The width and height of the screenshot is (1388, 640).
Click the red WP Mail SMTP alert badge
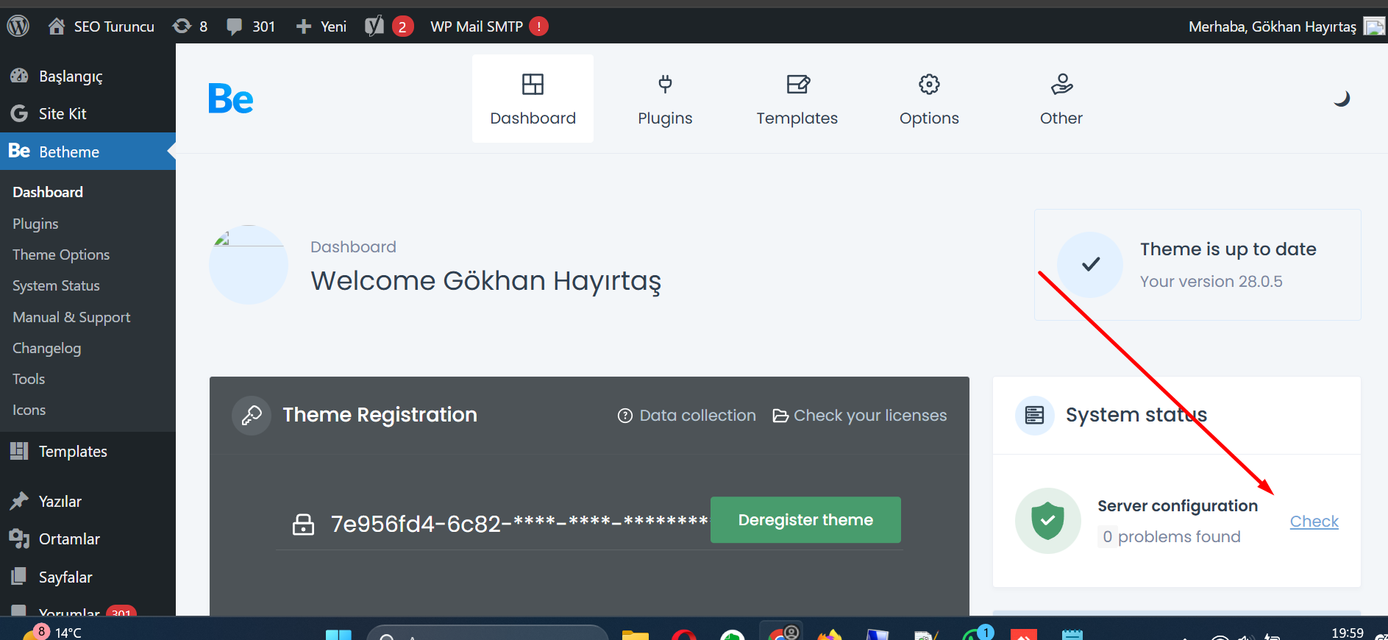tap(539, 26)
